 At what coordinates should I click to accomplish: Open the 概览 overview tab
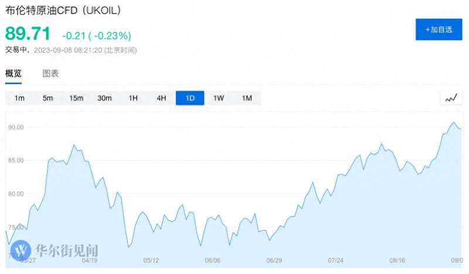pyautogui.click(x=13, y=74)
